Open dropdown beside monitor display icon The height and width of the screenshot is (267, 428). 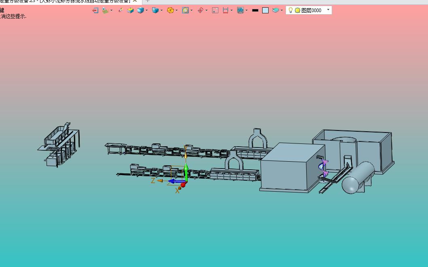click(x=246, y=11)
